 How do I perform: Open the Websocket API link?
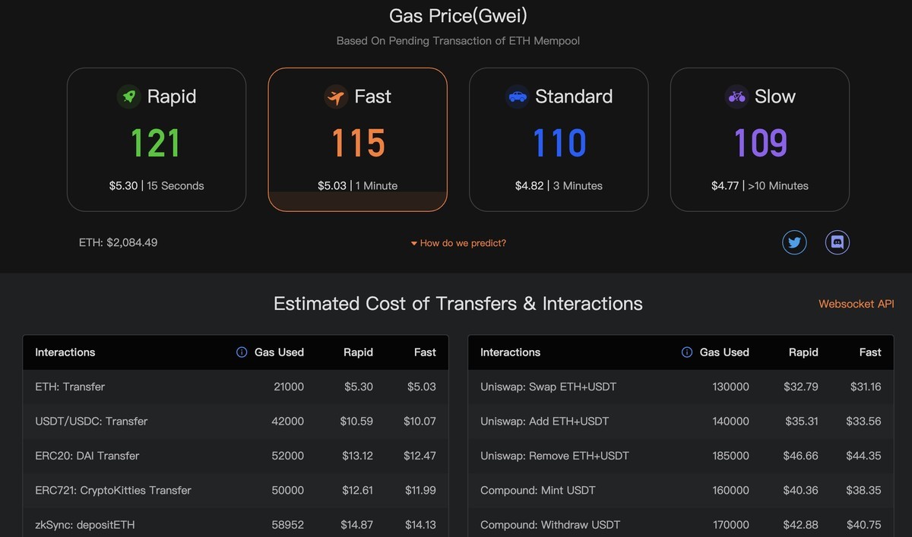coord(857,304)
